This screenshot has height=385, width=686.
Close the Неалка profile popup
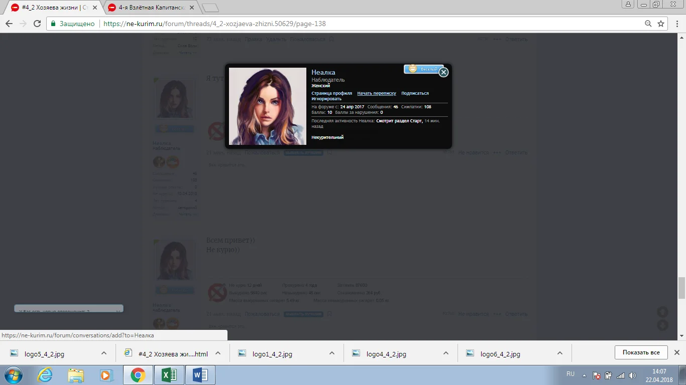(x=443, y=72)
